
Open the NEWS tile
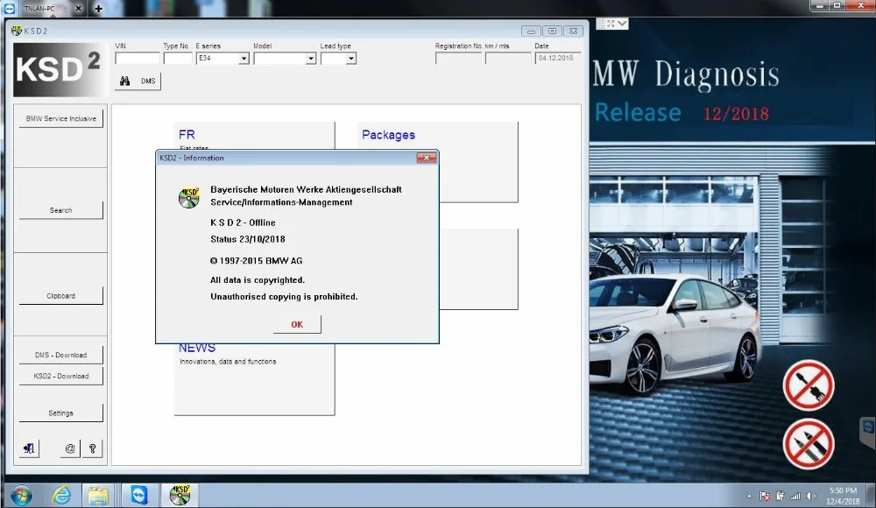254,379
